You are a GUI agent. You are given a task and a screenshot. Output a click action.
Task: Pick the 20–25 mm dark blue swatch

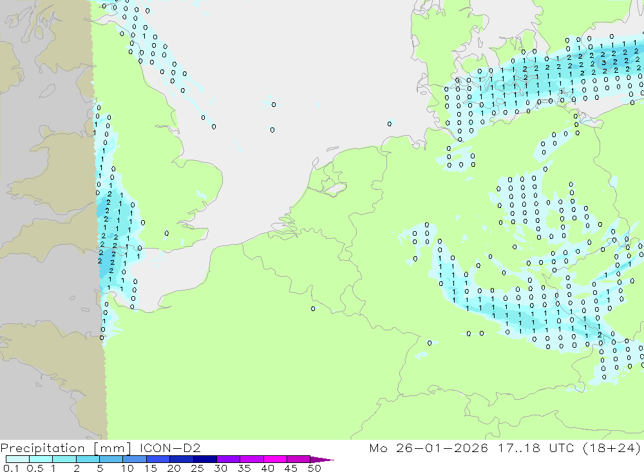(x=181, y=459)
